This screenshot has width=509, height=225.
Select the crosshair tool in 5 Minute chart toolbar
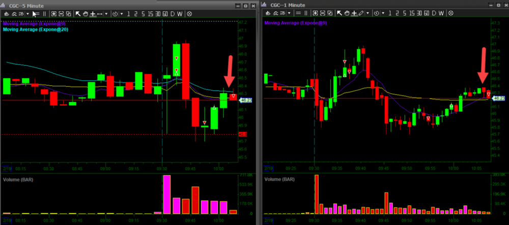point(92,14)
